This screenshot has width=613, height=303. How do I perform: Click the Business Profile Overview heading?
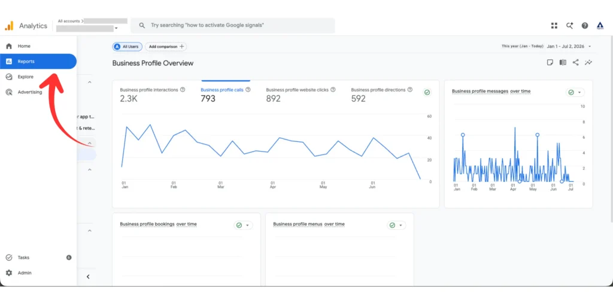click(x=153, y=63)
